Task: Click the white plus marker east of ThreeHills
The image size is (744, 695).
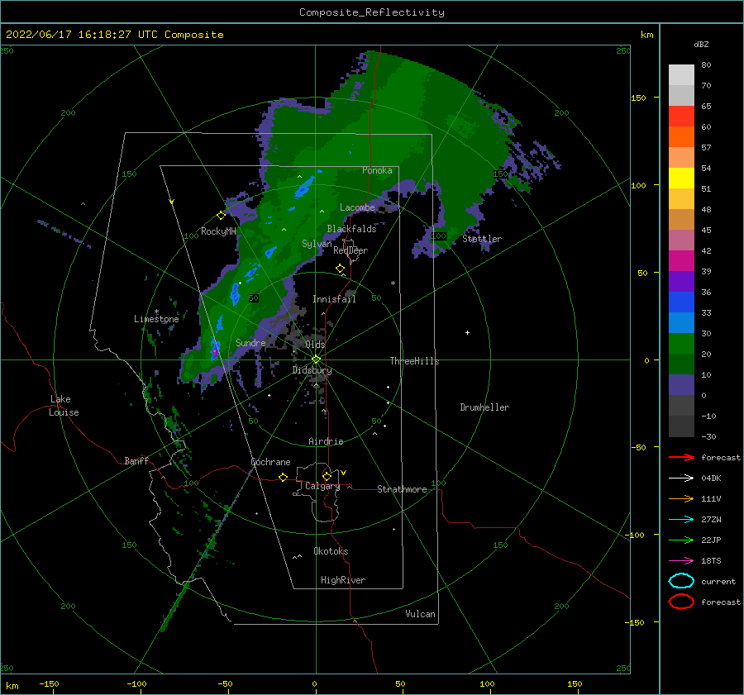Action: (x=467, y=332)
